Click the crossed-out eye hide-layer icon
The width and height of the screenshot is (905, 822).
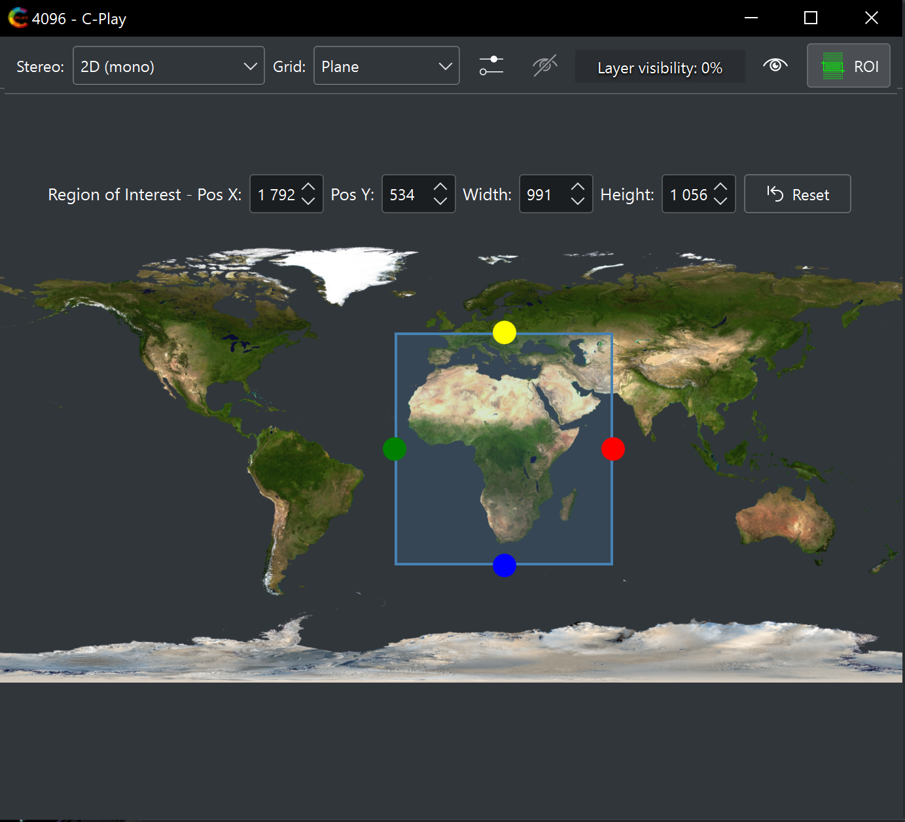(x=544, y=65)
